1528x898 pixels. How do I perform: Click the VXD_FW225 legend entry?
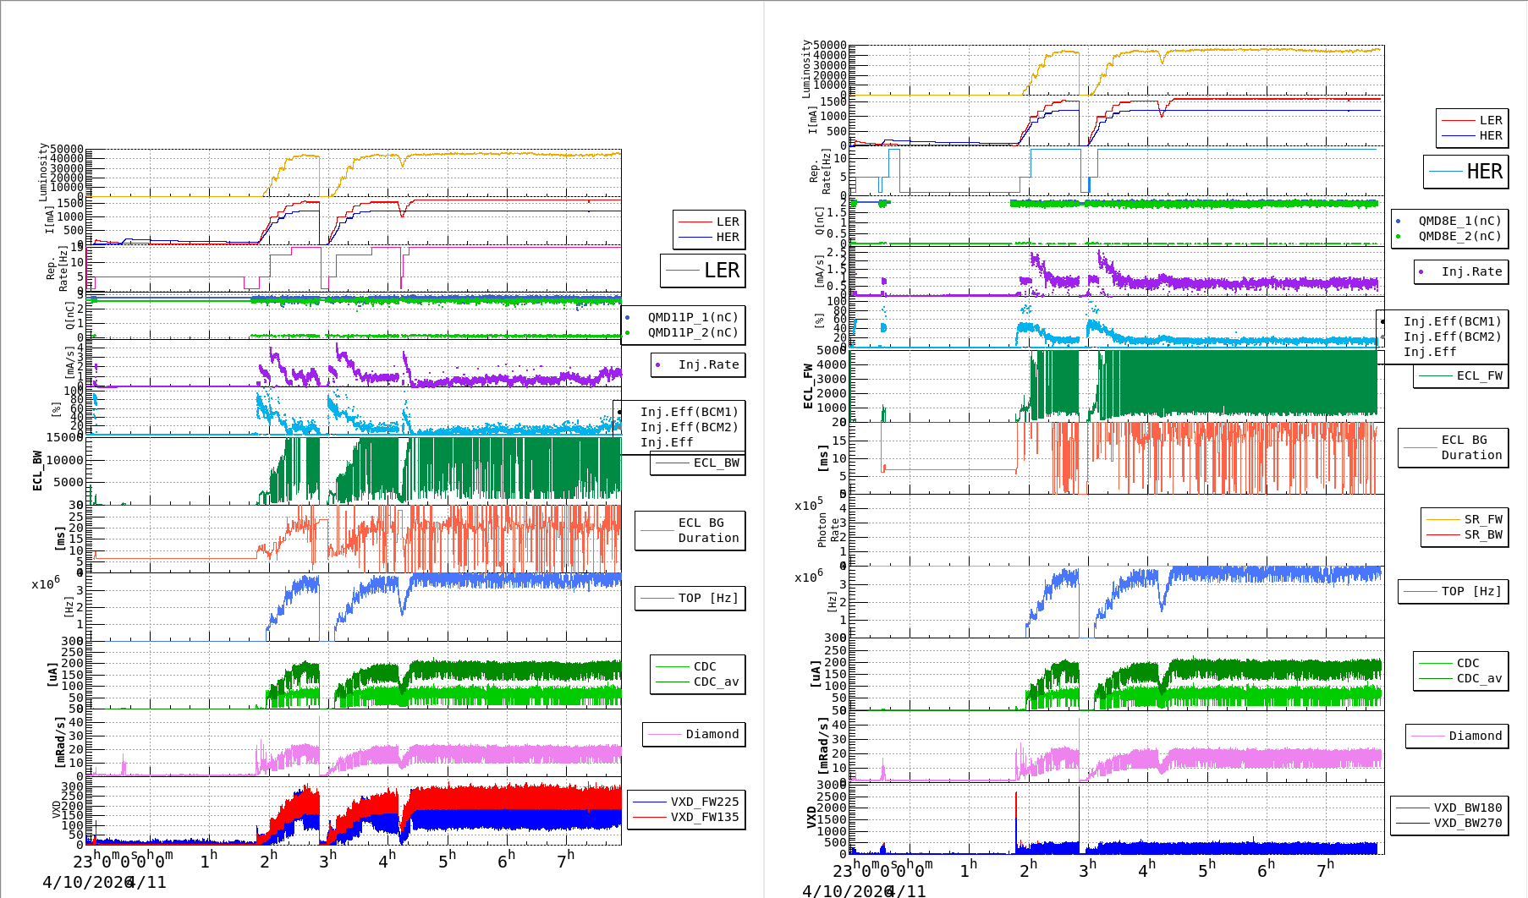pyautogui.click(x=703, y=802)
